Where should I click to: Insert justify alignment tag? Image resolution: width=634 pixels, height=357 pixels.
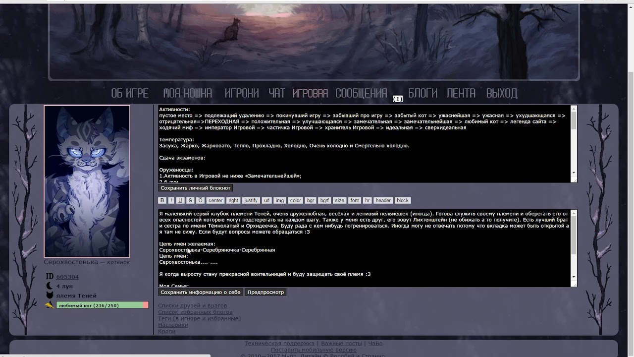251,200
